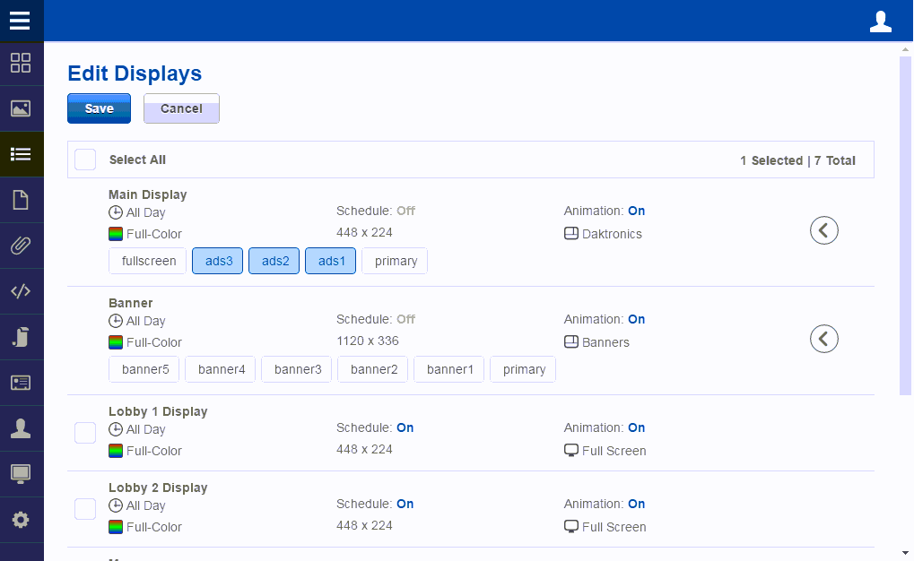This screenshot has height=561, width=914.
Task: Select the code embed icon in sidebar
Action: point(21,290)
